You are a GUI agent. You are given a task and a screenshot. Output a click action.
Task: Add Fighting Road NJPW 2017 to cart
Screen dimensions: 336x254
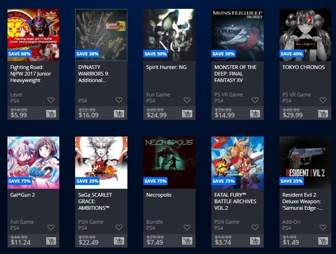51,114
